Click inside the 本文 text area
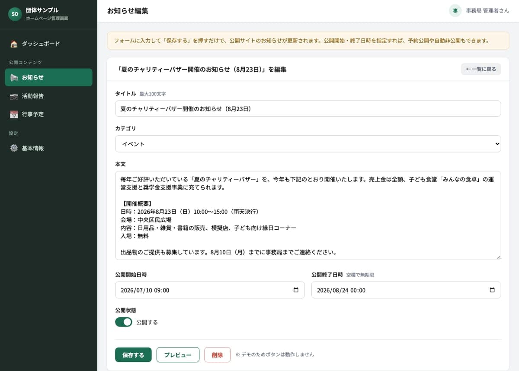Image resolution: width=519 pixels, height=371 pixels. point(308,216)
